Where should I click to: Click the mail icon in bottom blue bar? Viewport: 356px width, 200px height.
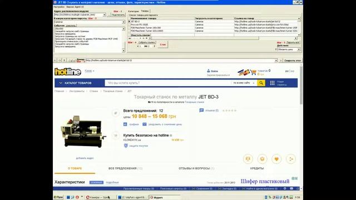291,188
